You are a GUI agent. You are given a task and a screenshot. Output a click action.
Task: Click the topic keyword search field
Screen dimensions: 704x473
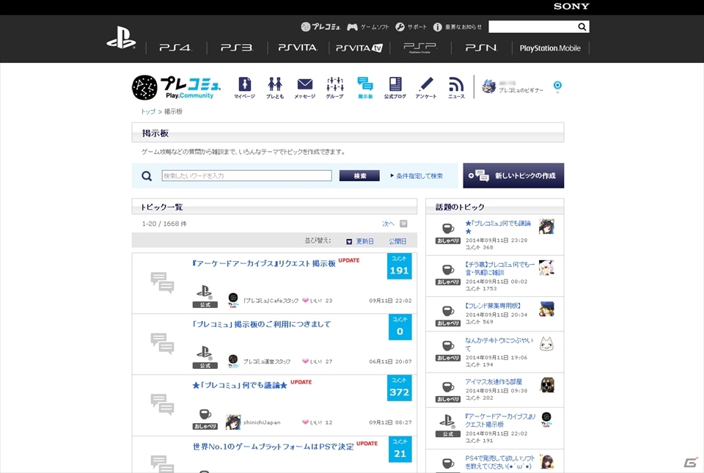click(x=246, y=175)
